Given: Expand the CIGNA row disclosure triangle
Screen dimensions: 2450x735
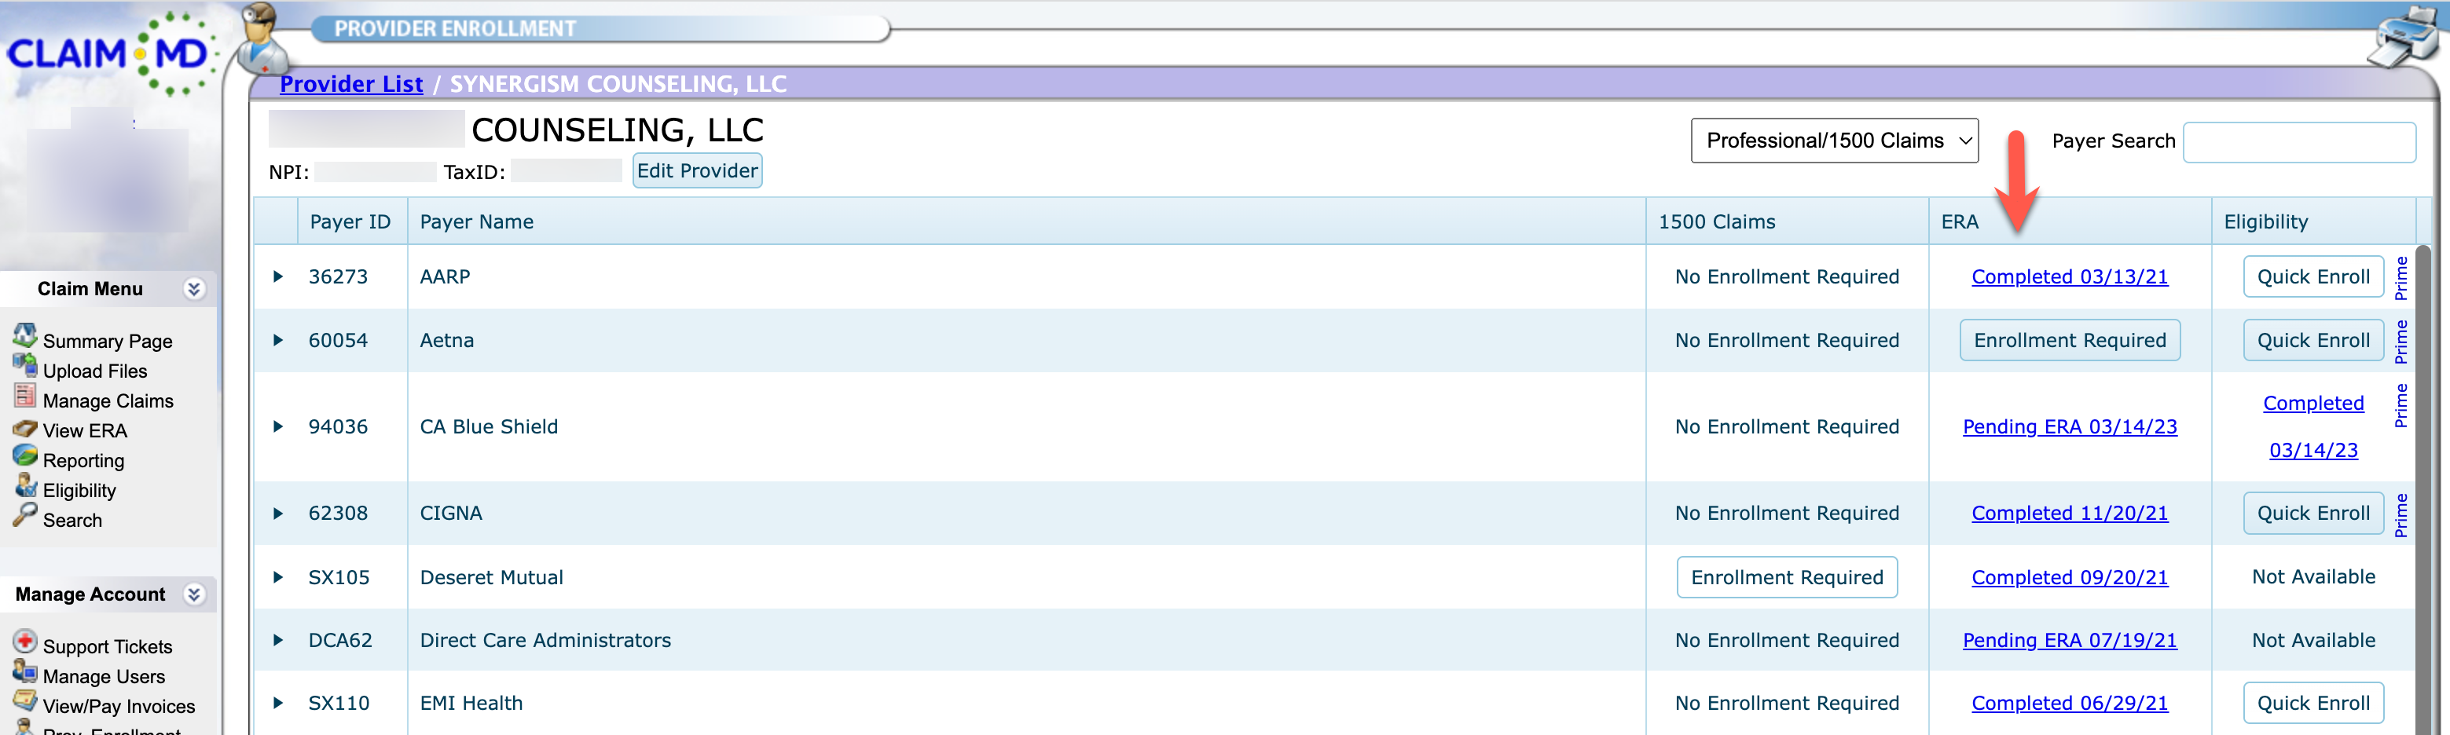Looking at the screenshot, I should [277, 514].
